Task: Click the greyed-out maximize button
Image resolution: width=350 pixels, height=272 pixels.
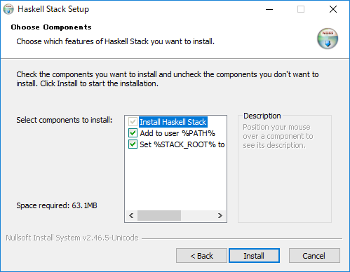Action: pyautogui.click(x=301, y=9)
